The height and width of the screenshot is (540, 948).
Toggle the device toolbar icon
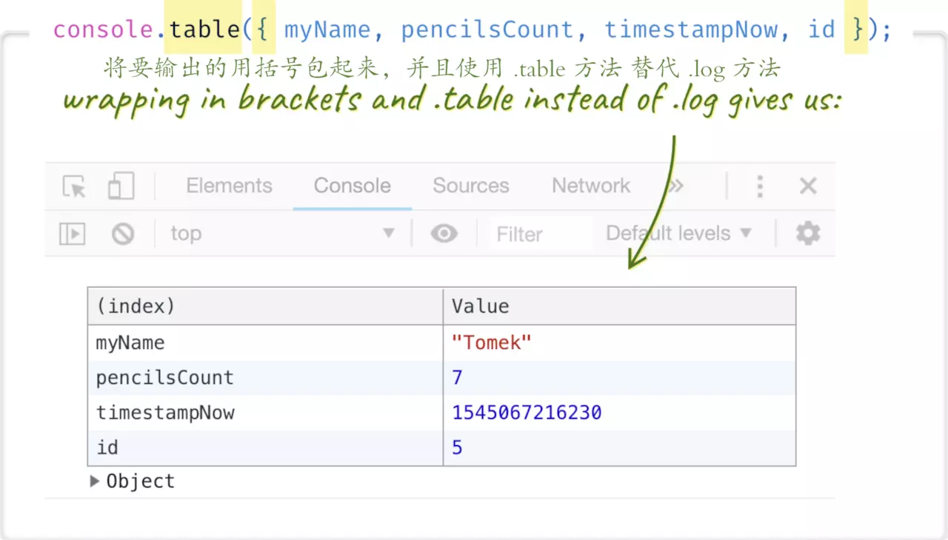point(121,186)
